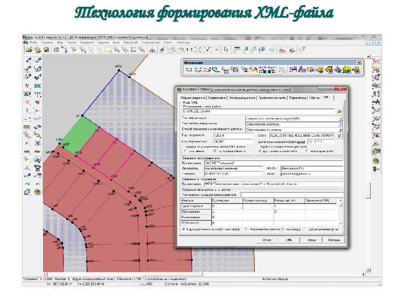Click the top icon in right tool palette

pos(375,62)
